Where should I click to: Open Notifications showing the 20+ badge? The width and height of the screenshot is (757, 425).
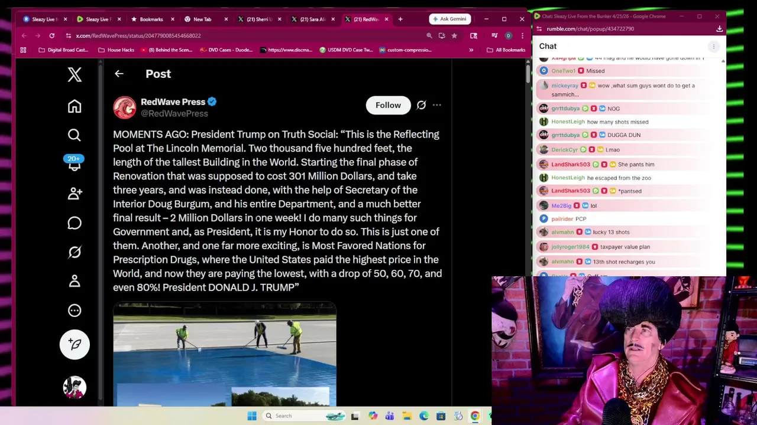click(74, 163)
